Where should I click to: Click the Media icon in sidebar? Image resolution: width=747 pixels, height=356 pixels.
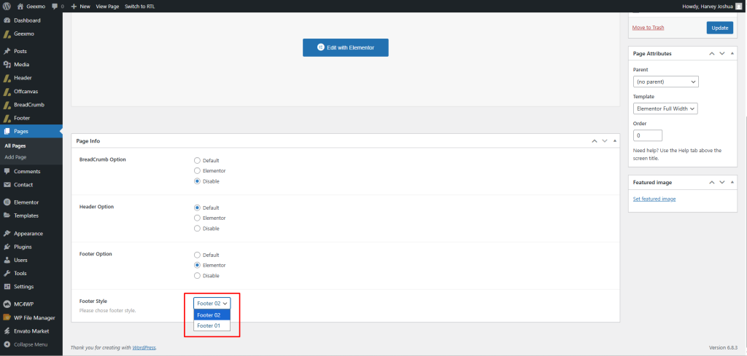pos(7,65)
